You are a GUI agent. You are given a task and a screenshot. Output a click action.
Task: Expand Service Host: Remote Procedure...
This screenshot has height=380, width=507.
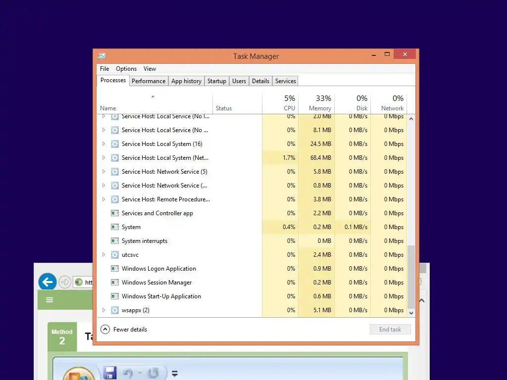pyautogui.click(x=103, y=199)
